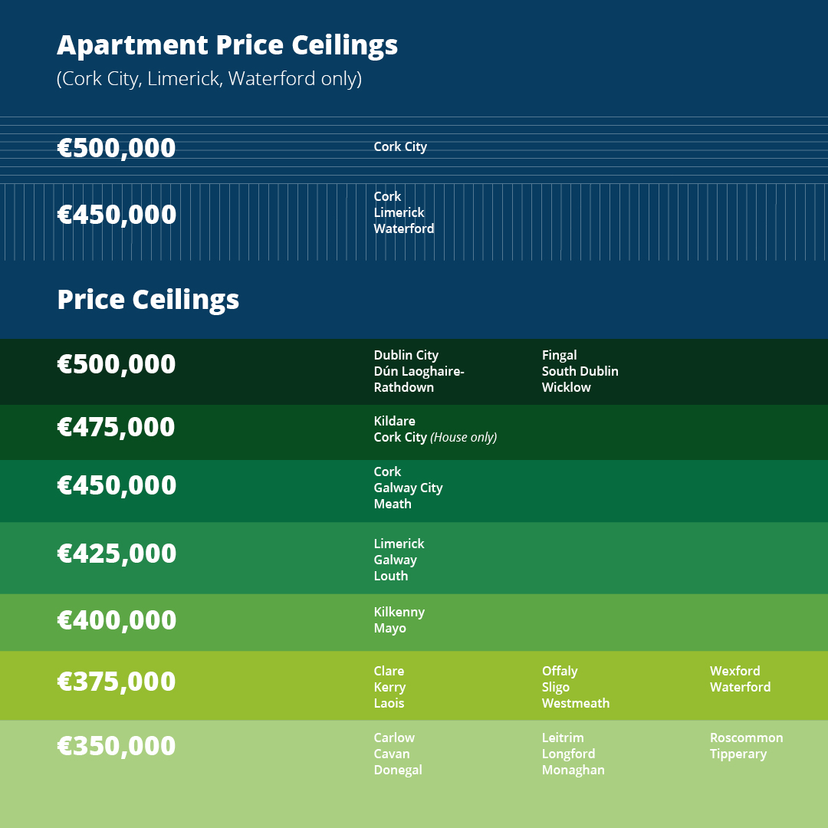828x828 pixels.
Task: Click "Wicklow" under South Dublin
Action: pyautogui.click(x=566, y=387)
